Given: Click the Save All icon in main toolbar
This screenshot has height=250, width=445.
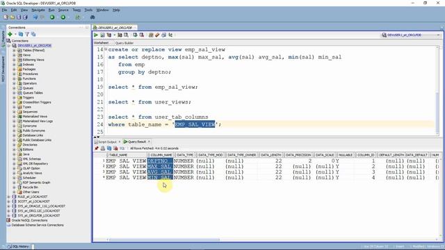Looking at the screenshot, I should click(x=25, y=17).
